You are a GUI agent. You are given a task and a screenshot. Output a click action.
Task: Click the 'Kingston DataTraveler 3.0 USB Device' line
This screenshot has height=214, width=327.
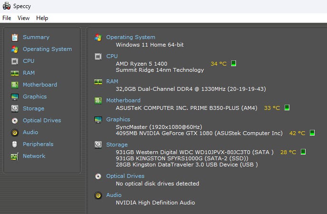click(x=187, y=165)
